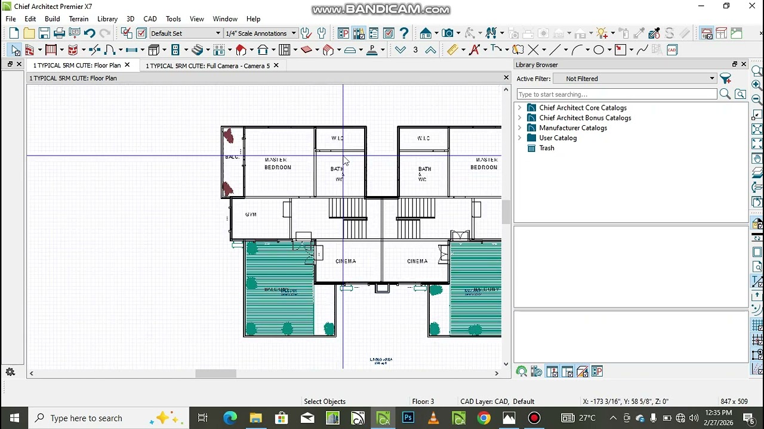The width and height of the screenshot is (764, 429).
Task: Go up one floor with the up chevron
Action: tap(430, 50)
